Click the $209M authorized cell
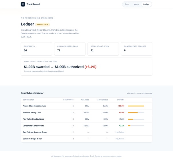The image size is (173, 164). [105, 126]
